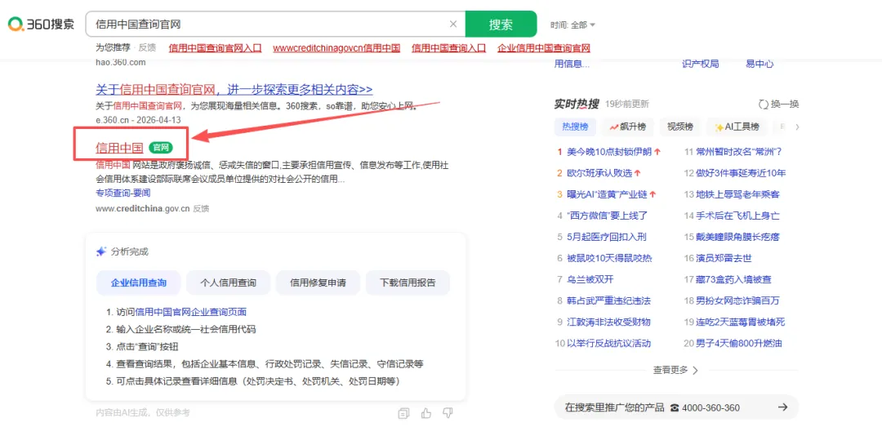Open 信用中国官网企业查询页面 link
Image resolution: width=882 pixels, height=427 pixels.
pos(190,312)
